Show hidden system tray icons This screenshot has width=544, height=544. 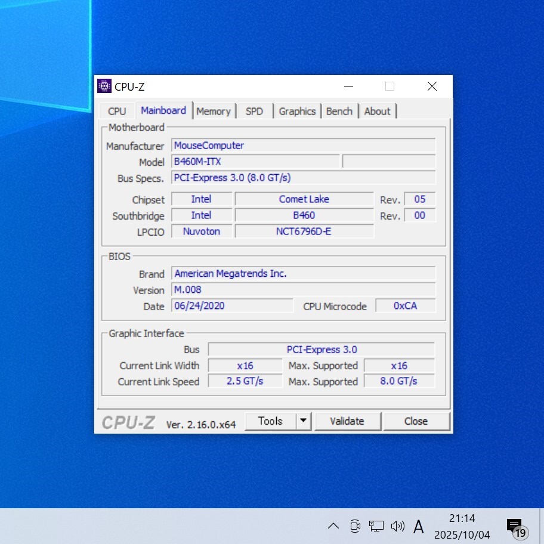tap(333, 526)
